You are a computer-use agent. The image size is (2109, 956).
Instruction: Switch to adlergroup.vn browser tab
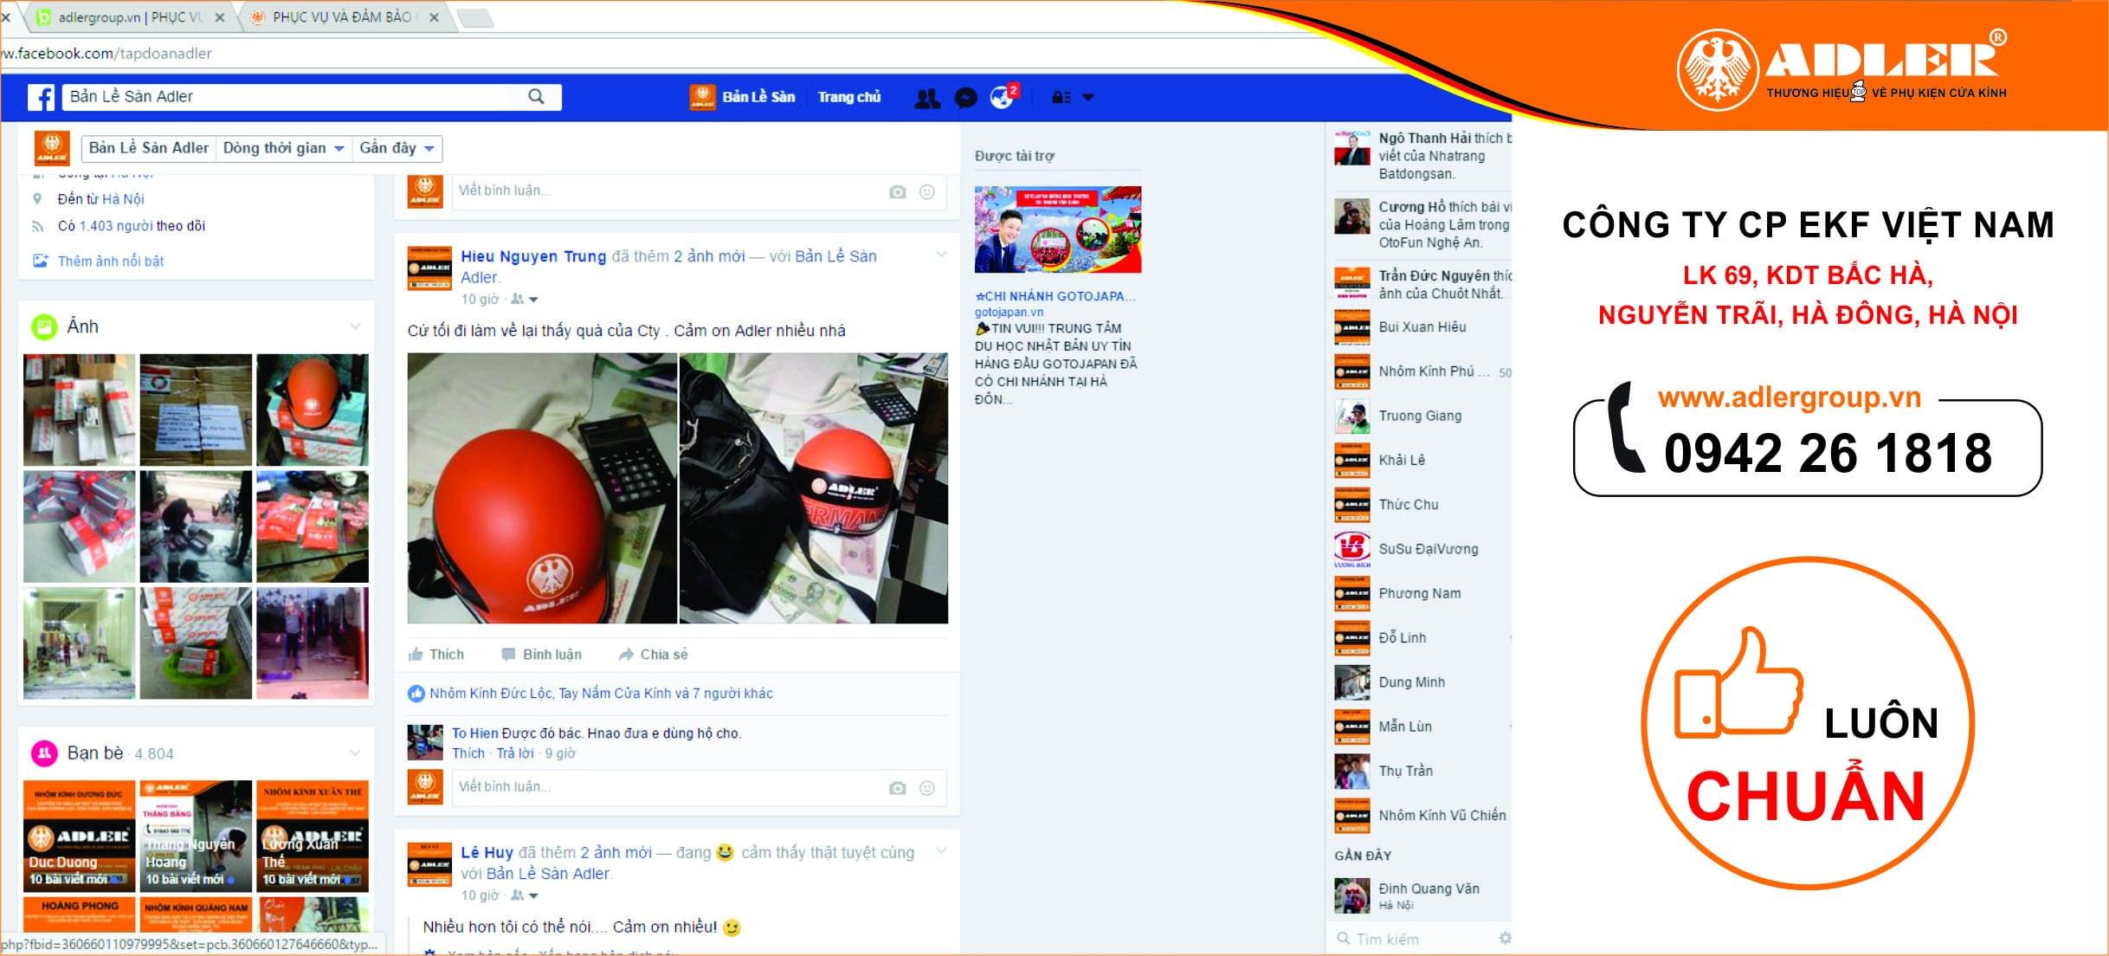point(130,17)
